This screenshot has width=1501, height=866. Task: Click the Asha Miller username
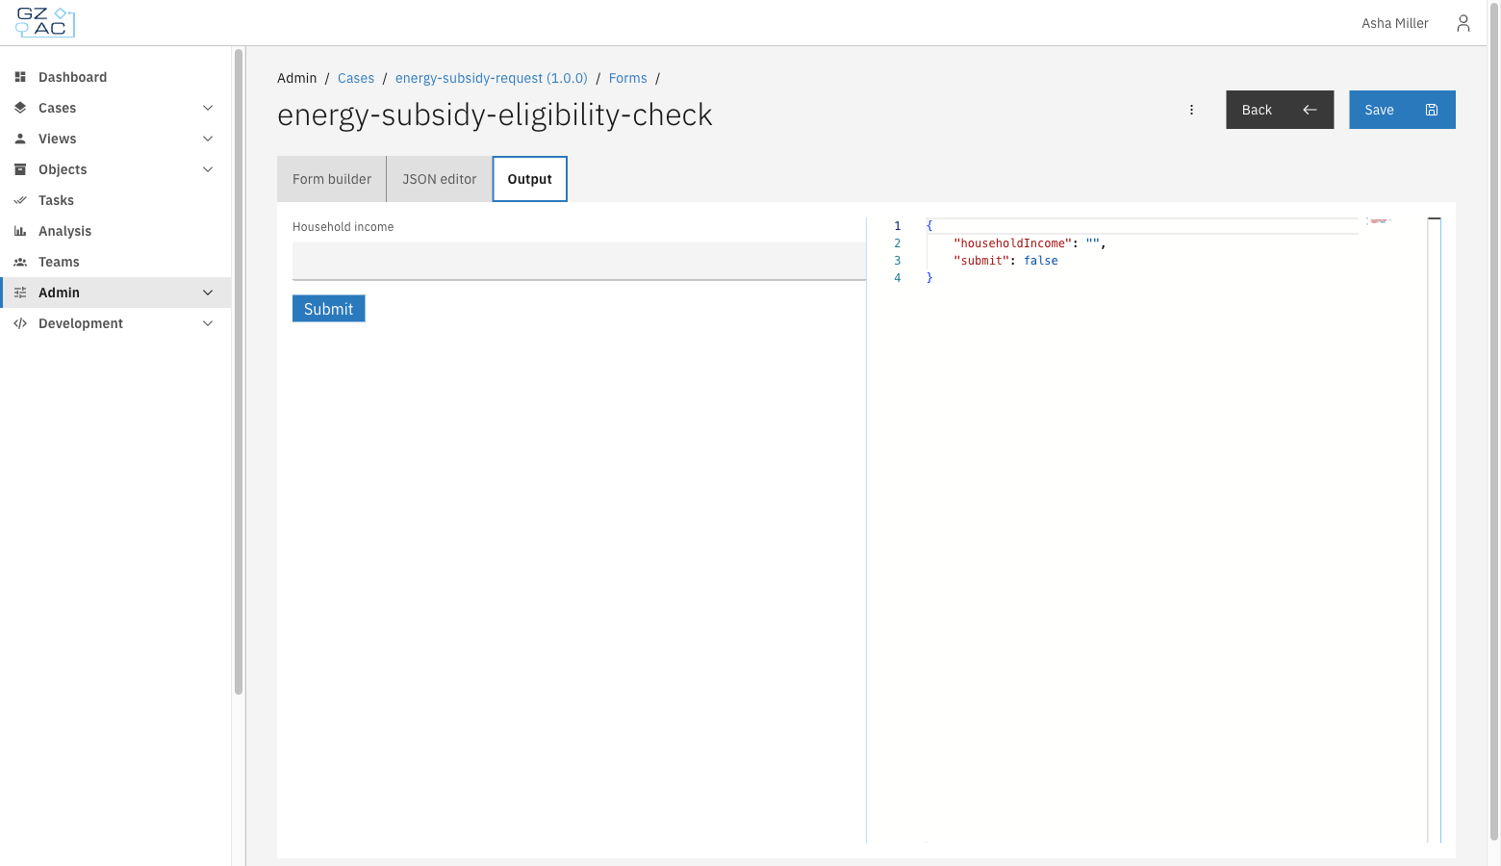click(1395, 23)
